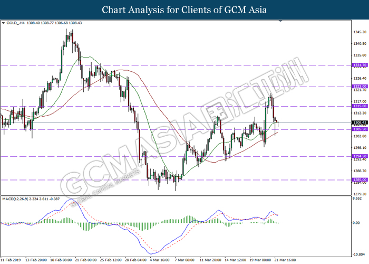Click the 13 Feb 20:00 time label

[36, 260]
